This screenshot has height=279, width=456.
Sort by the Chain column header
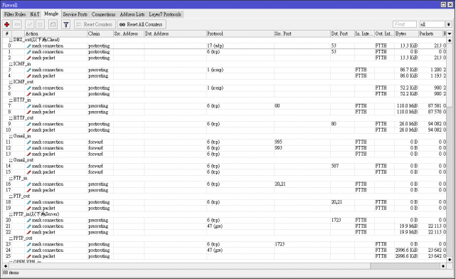tap(100, 33)
